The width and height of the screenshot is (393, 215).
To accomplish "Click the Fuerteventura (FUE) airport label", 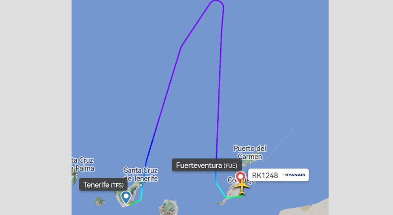I will [207, 165].
